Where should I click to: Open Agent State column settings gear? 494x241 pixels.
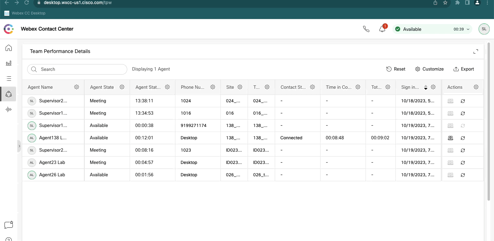pyautogui.click(x=122, y=87)
